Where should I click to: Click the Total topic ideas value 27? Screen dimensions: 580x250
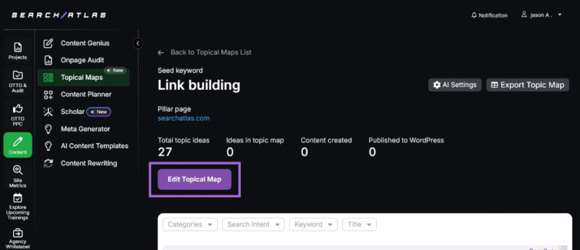(x=165, y=152)
